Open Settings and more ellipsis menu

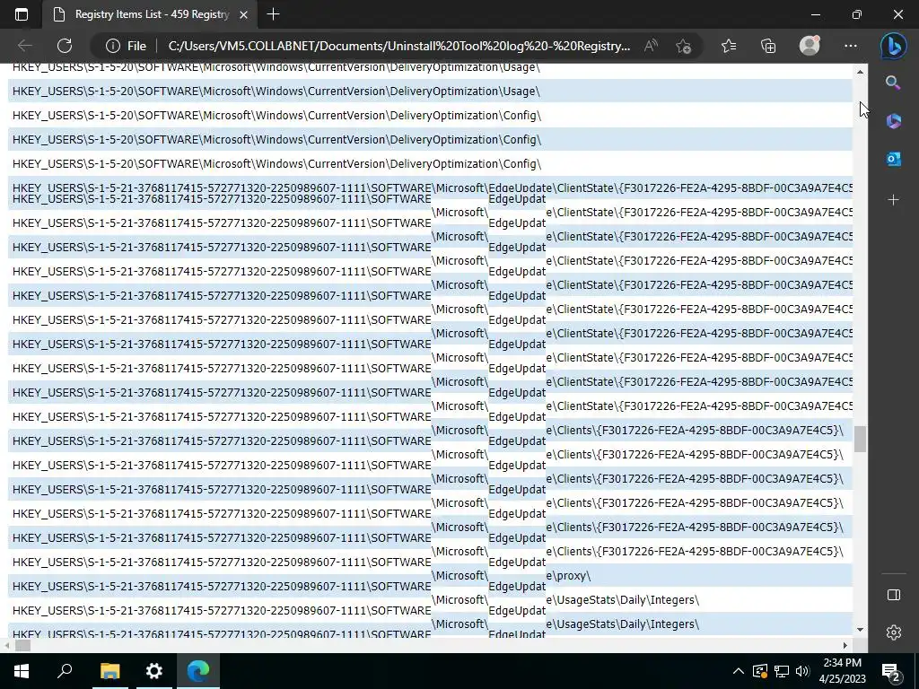tap(851, 46)
